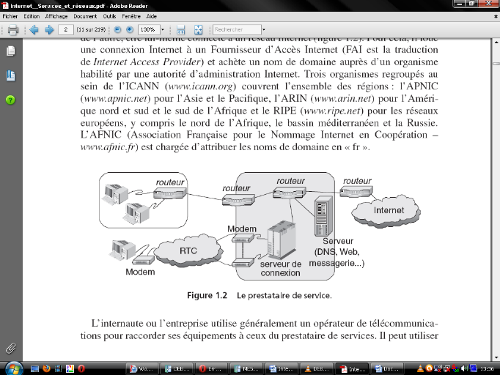
Task: Open the Affichage menu
Action: pyautogui.click(x=56, y=16)
